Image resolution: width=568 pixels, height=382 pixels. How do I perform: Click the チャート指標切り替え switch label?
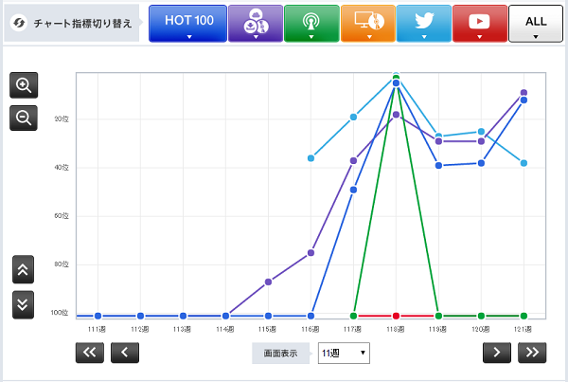pos(72,23)
